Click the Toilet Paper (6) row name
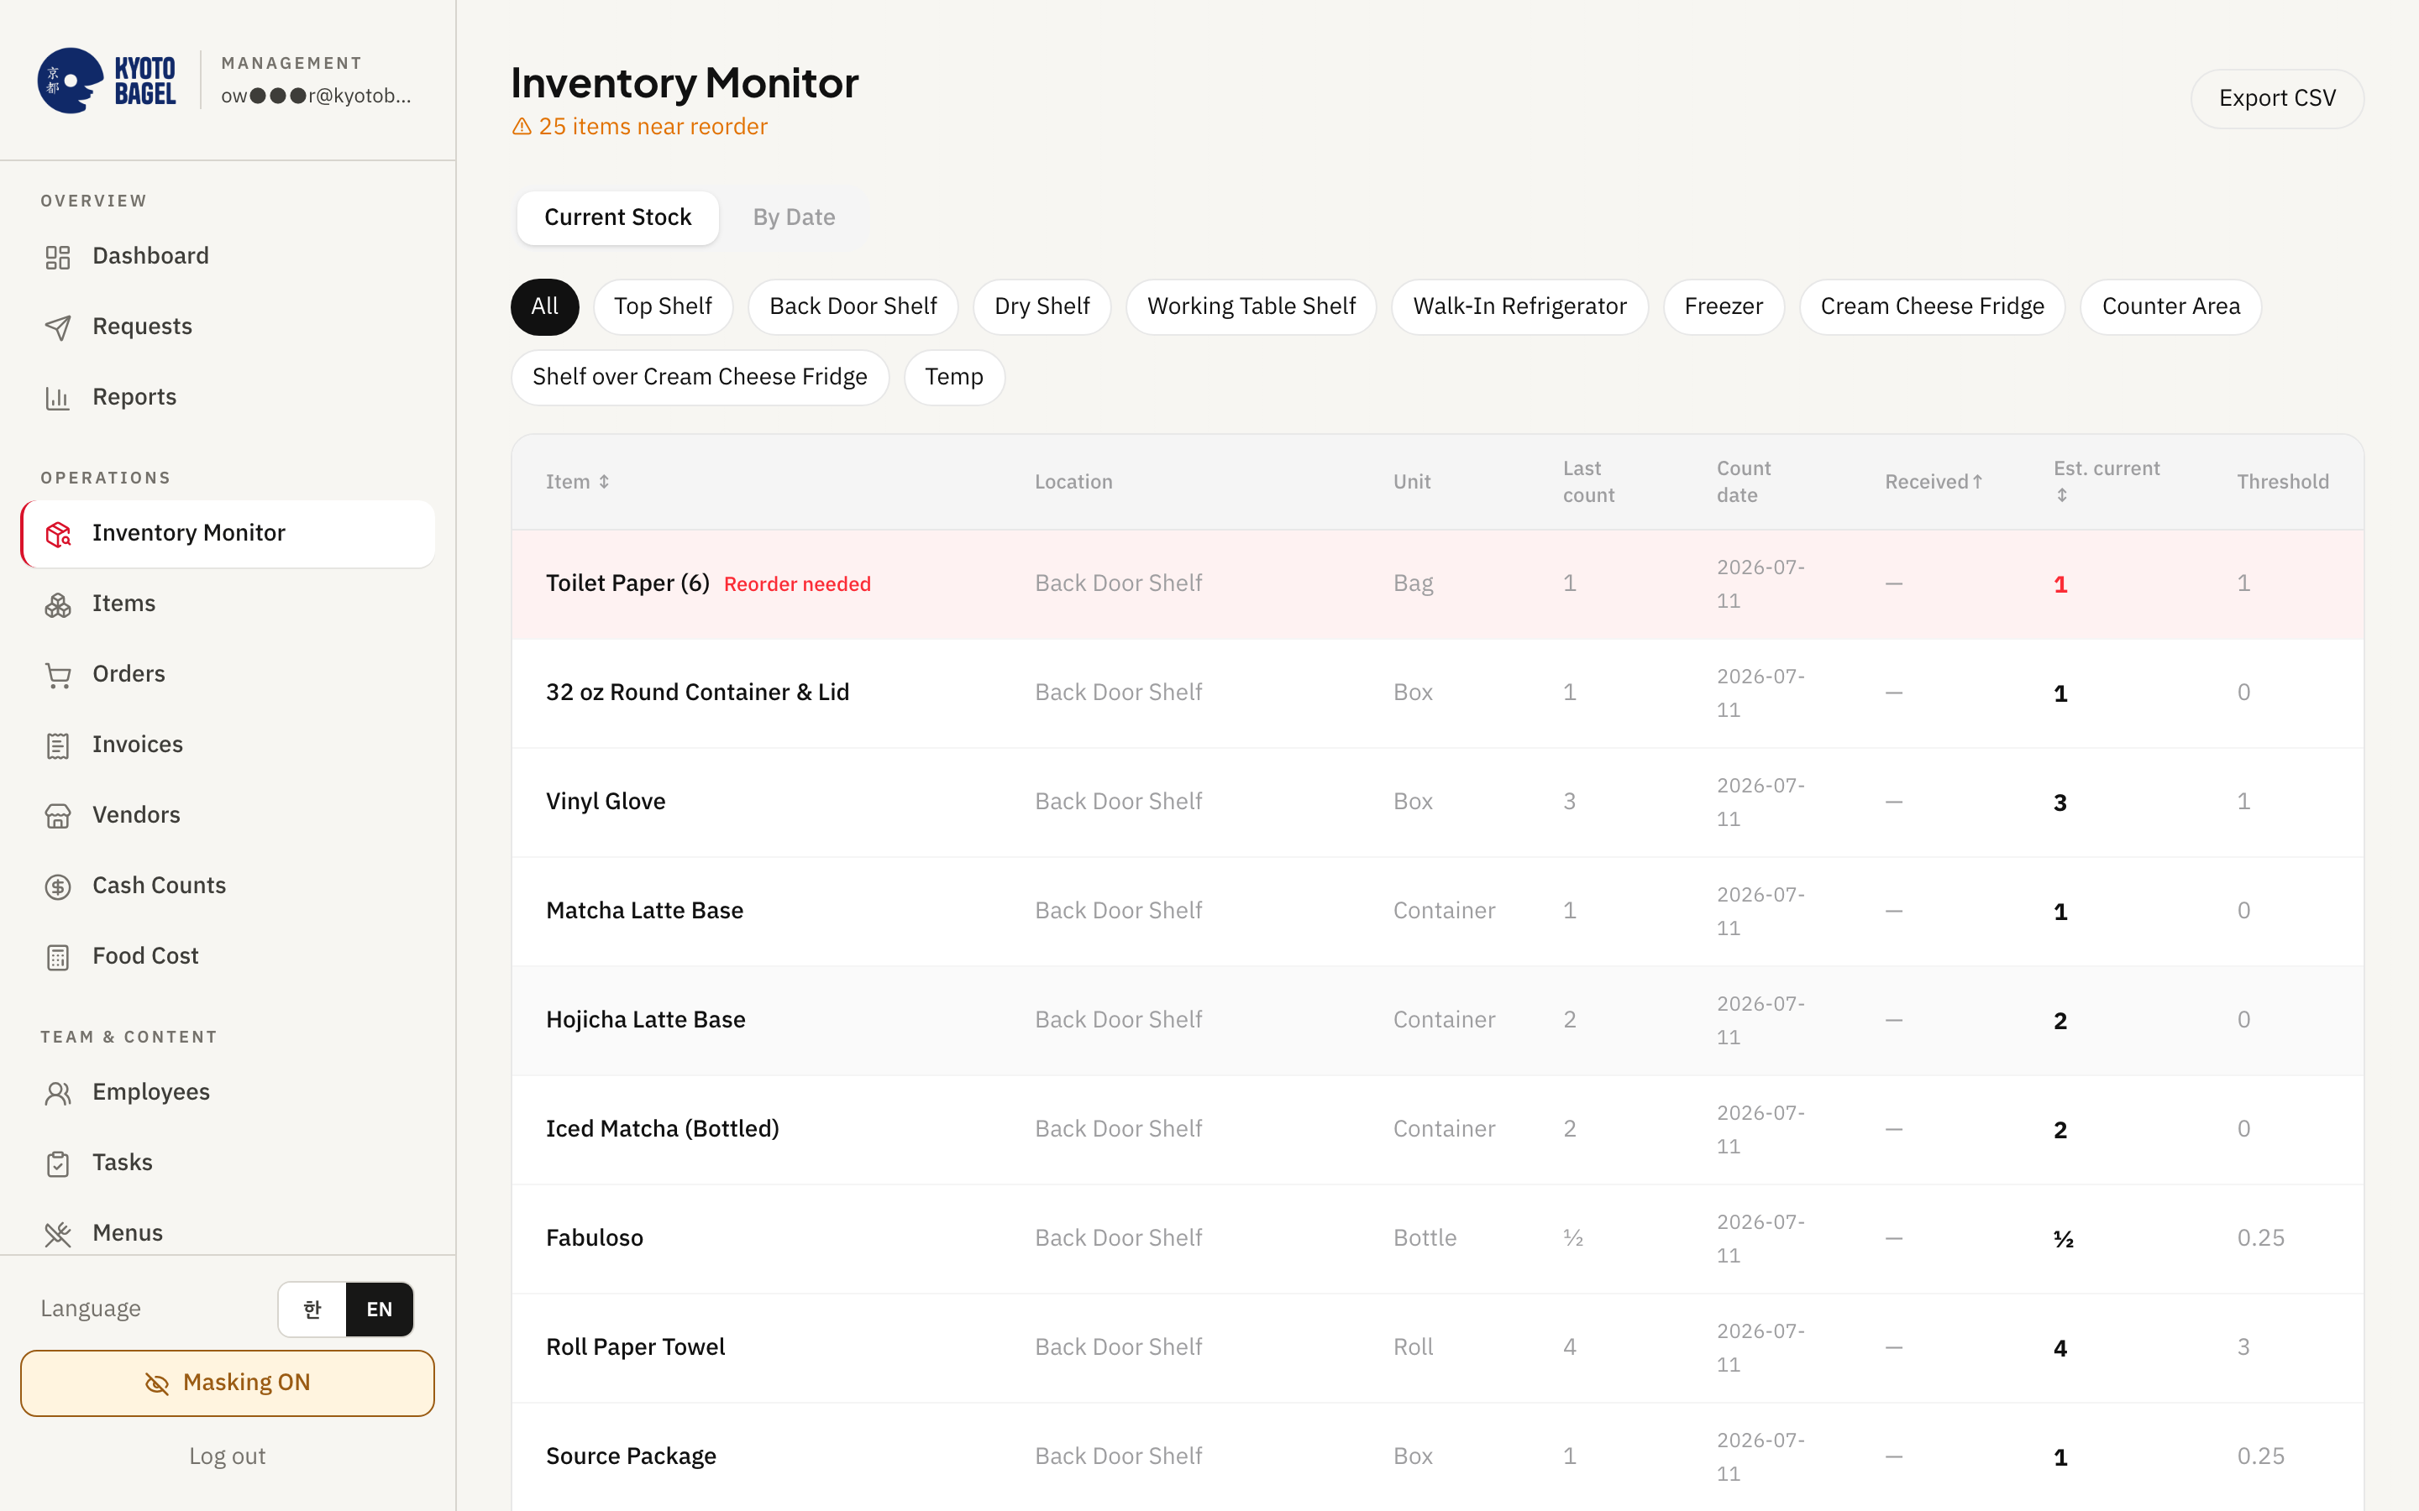This screenshot has width=2419, height=1511. pos(627,583)
